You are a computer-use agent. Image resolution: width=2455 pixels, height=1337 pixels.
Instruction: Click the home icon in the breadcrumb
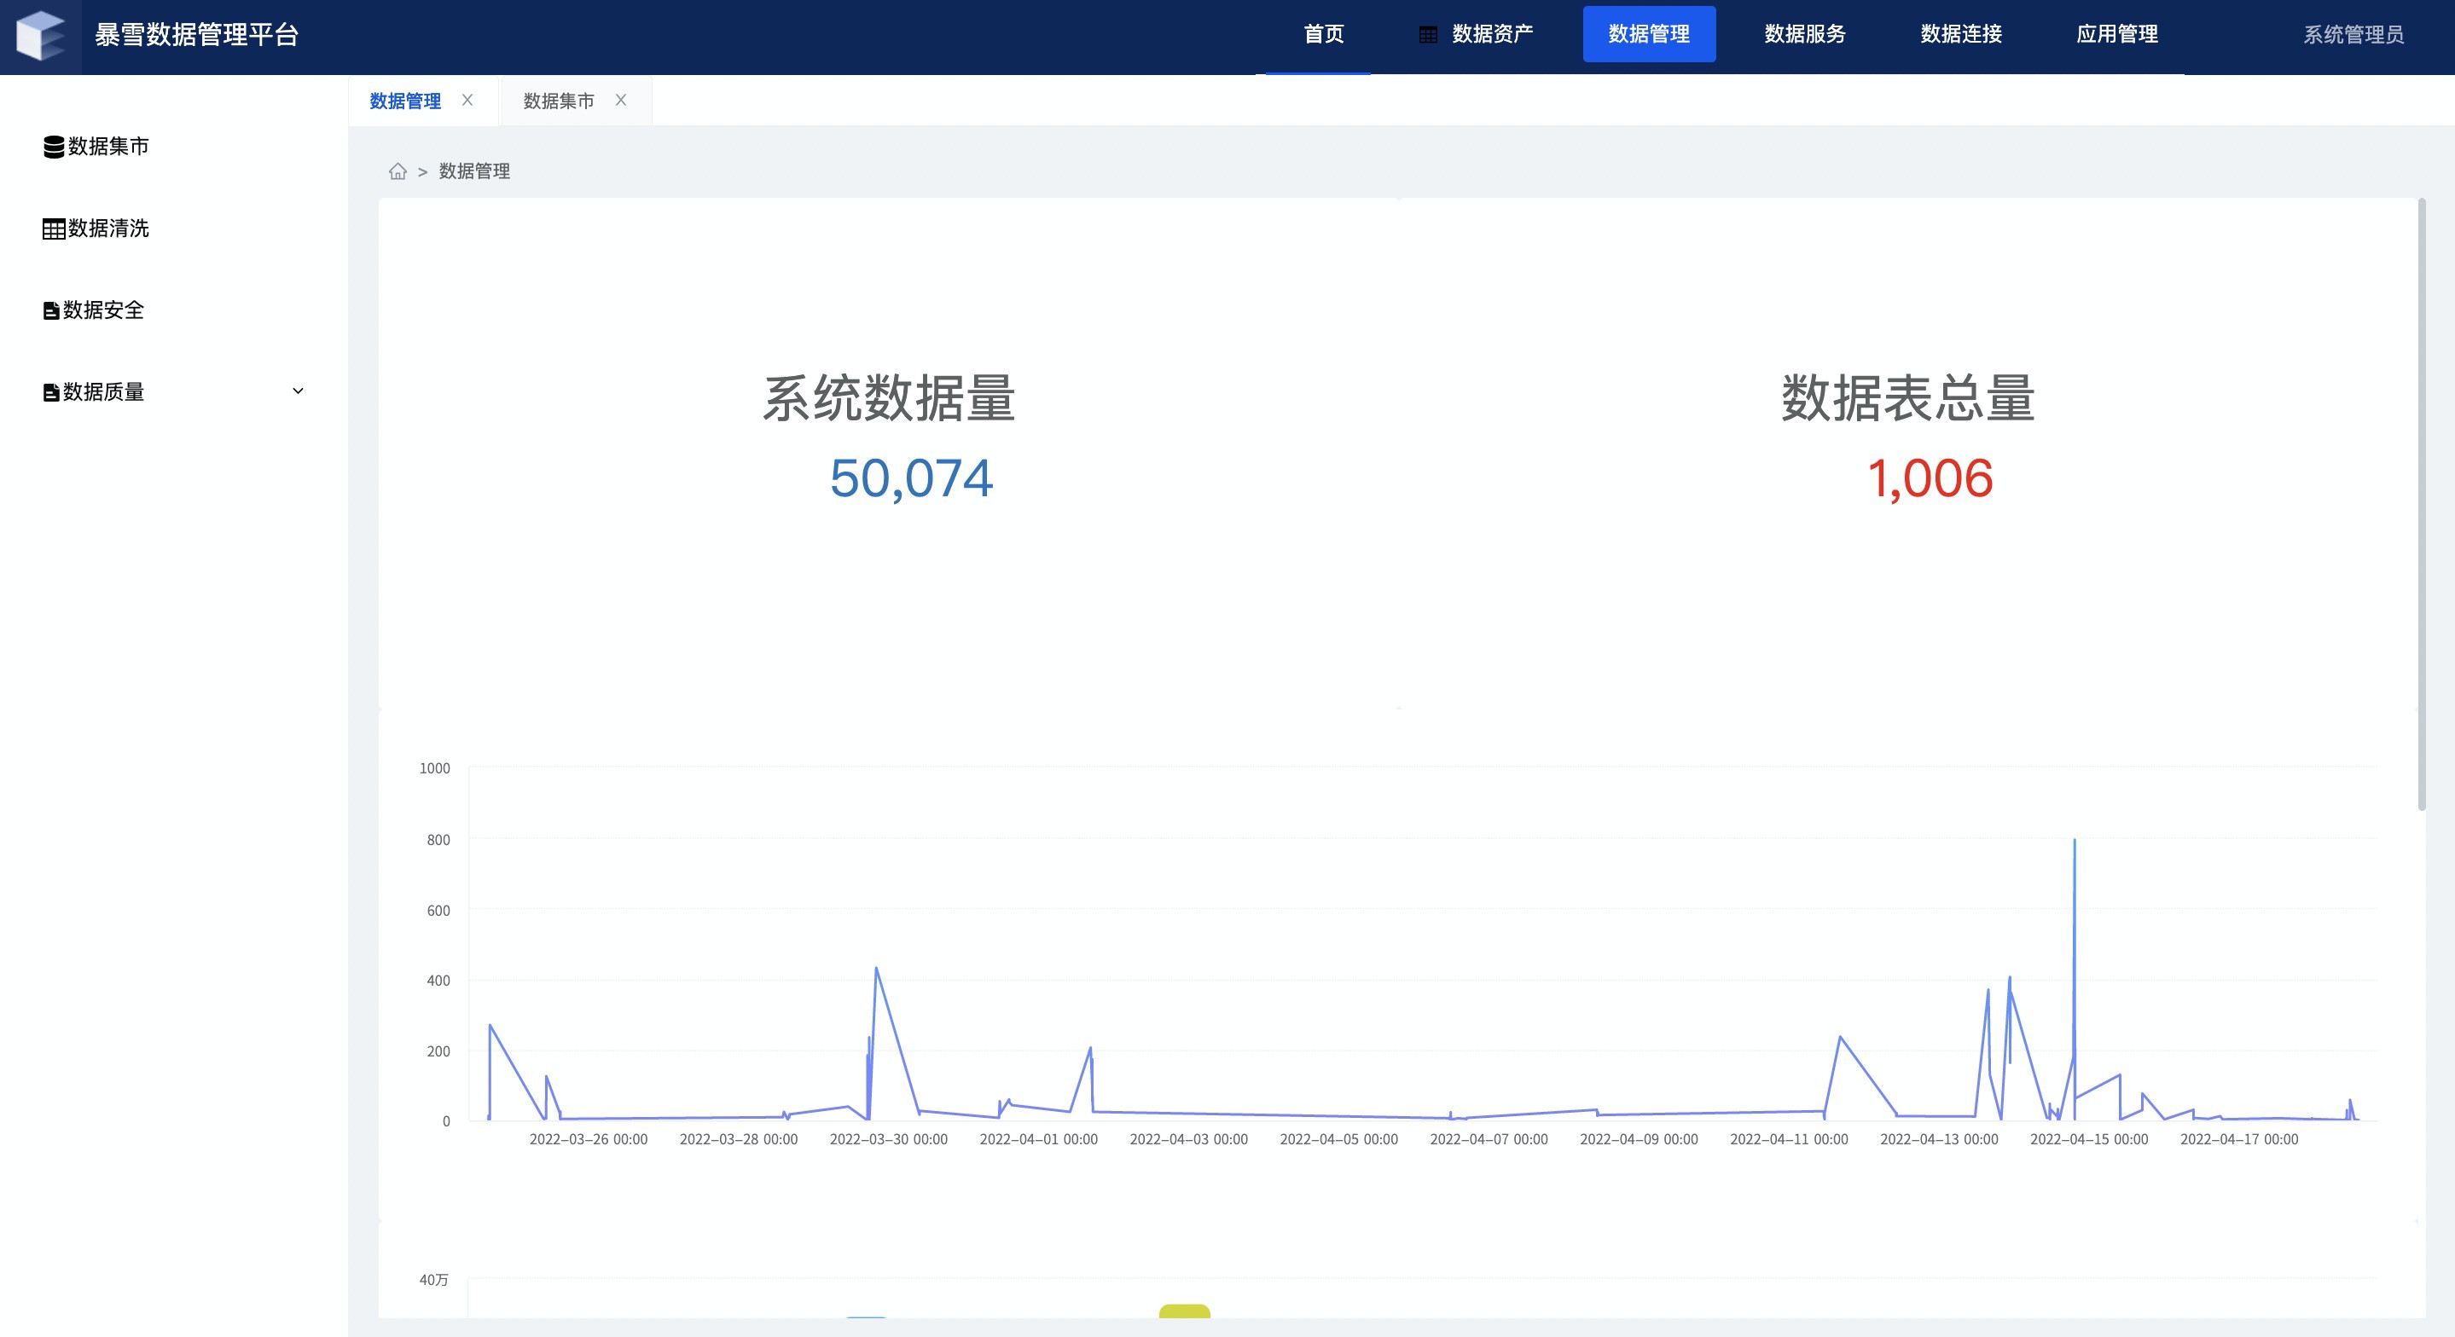[x=398, y=171]
